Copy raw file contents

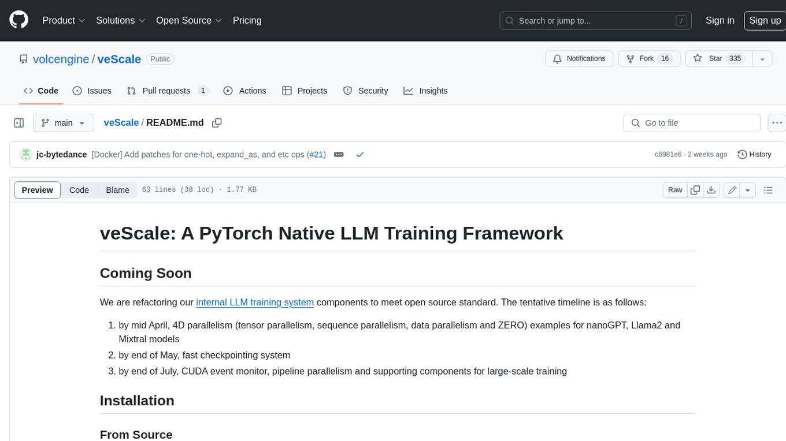[695, 190]
